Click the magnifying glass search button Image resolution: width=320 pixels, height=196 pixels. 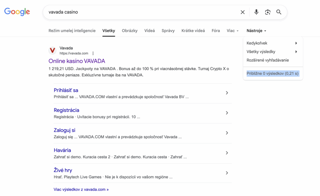point(279,12)
